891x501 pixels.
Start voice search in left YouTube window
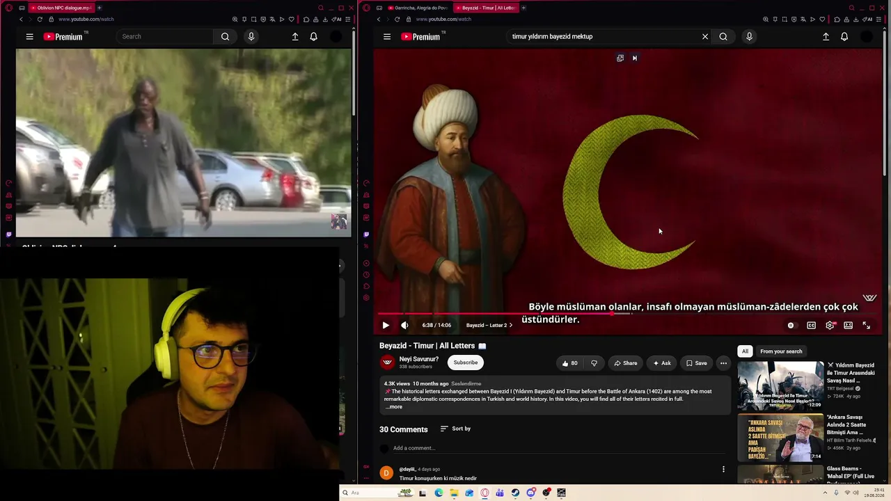point(251,37)
